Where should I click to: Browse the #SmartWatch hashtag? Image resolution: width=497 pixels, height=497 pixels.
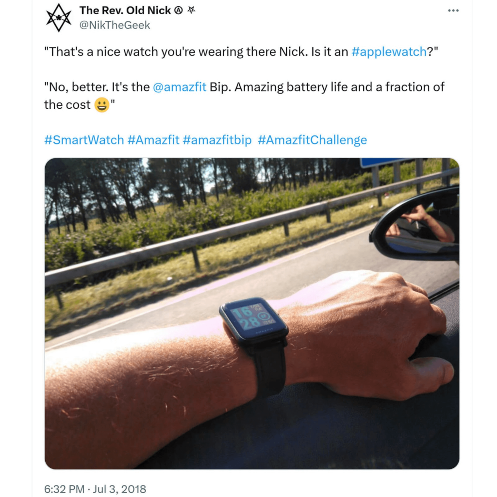point(84,140)
